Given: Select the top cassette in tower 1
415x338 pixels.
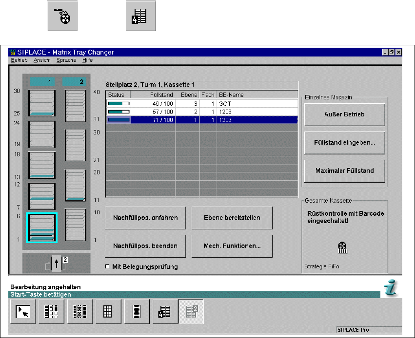Looking at the screenshot, I should pyautogui.click(x=42, y=103).
